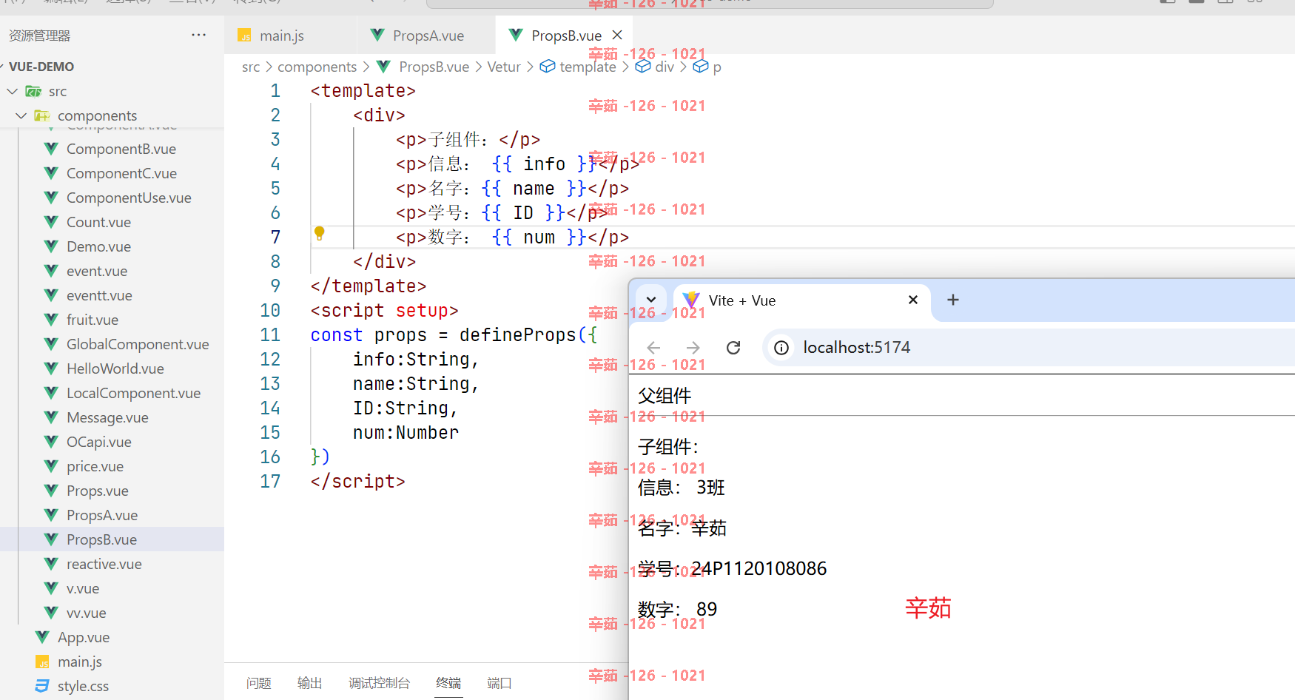
Task: Open event.vue file
Action: click(x=97, y=271)
